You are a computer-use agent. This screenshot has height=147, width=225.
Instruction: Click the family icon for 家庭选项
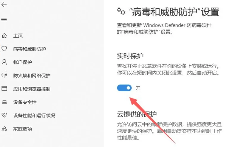pyautogui.click(x=4, y=129)
